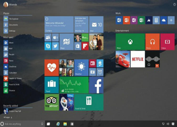This screenshot has height=127, width=177.
Task: Open Store on taskbar
Action: tap(72, 124)
